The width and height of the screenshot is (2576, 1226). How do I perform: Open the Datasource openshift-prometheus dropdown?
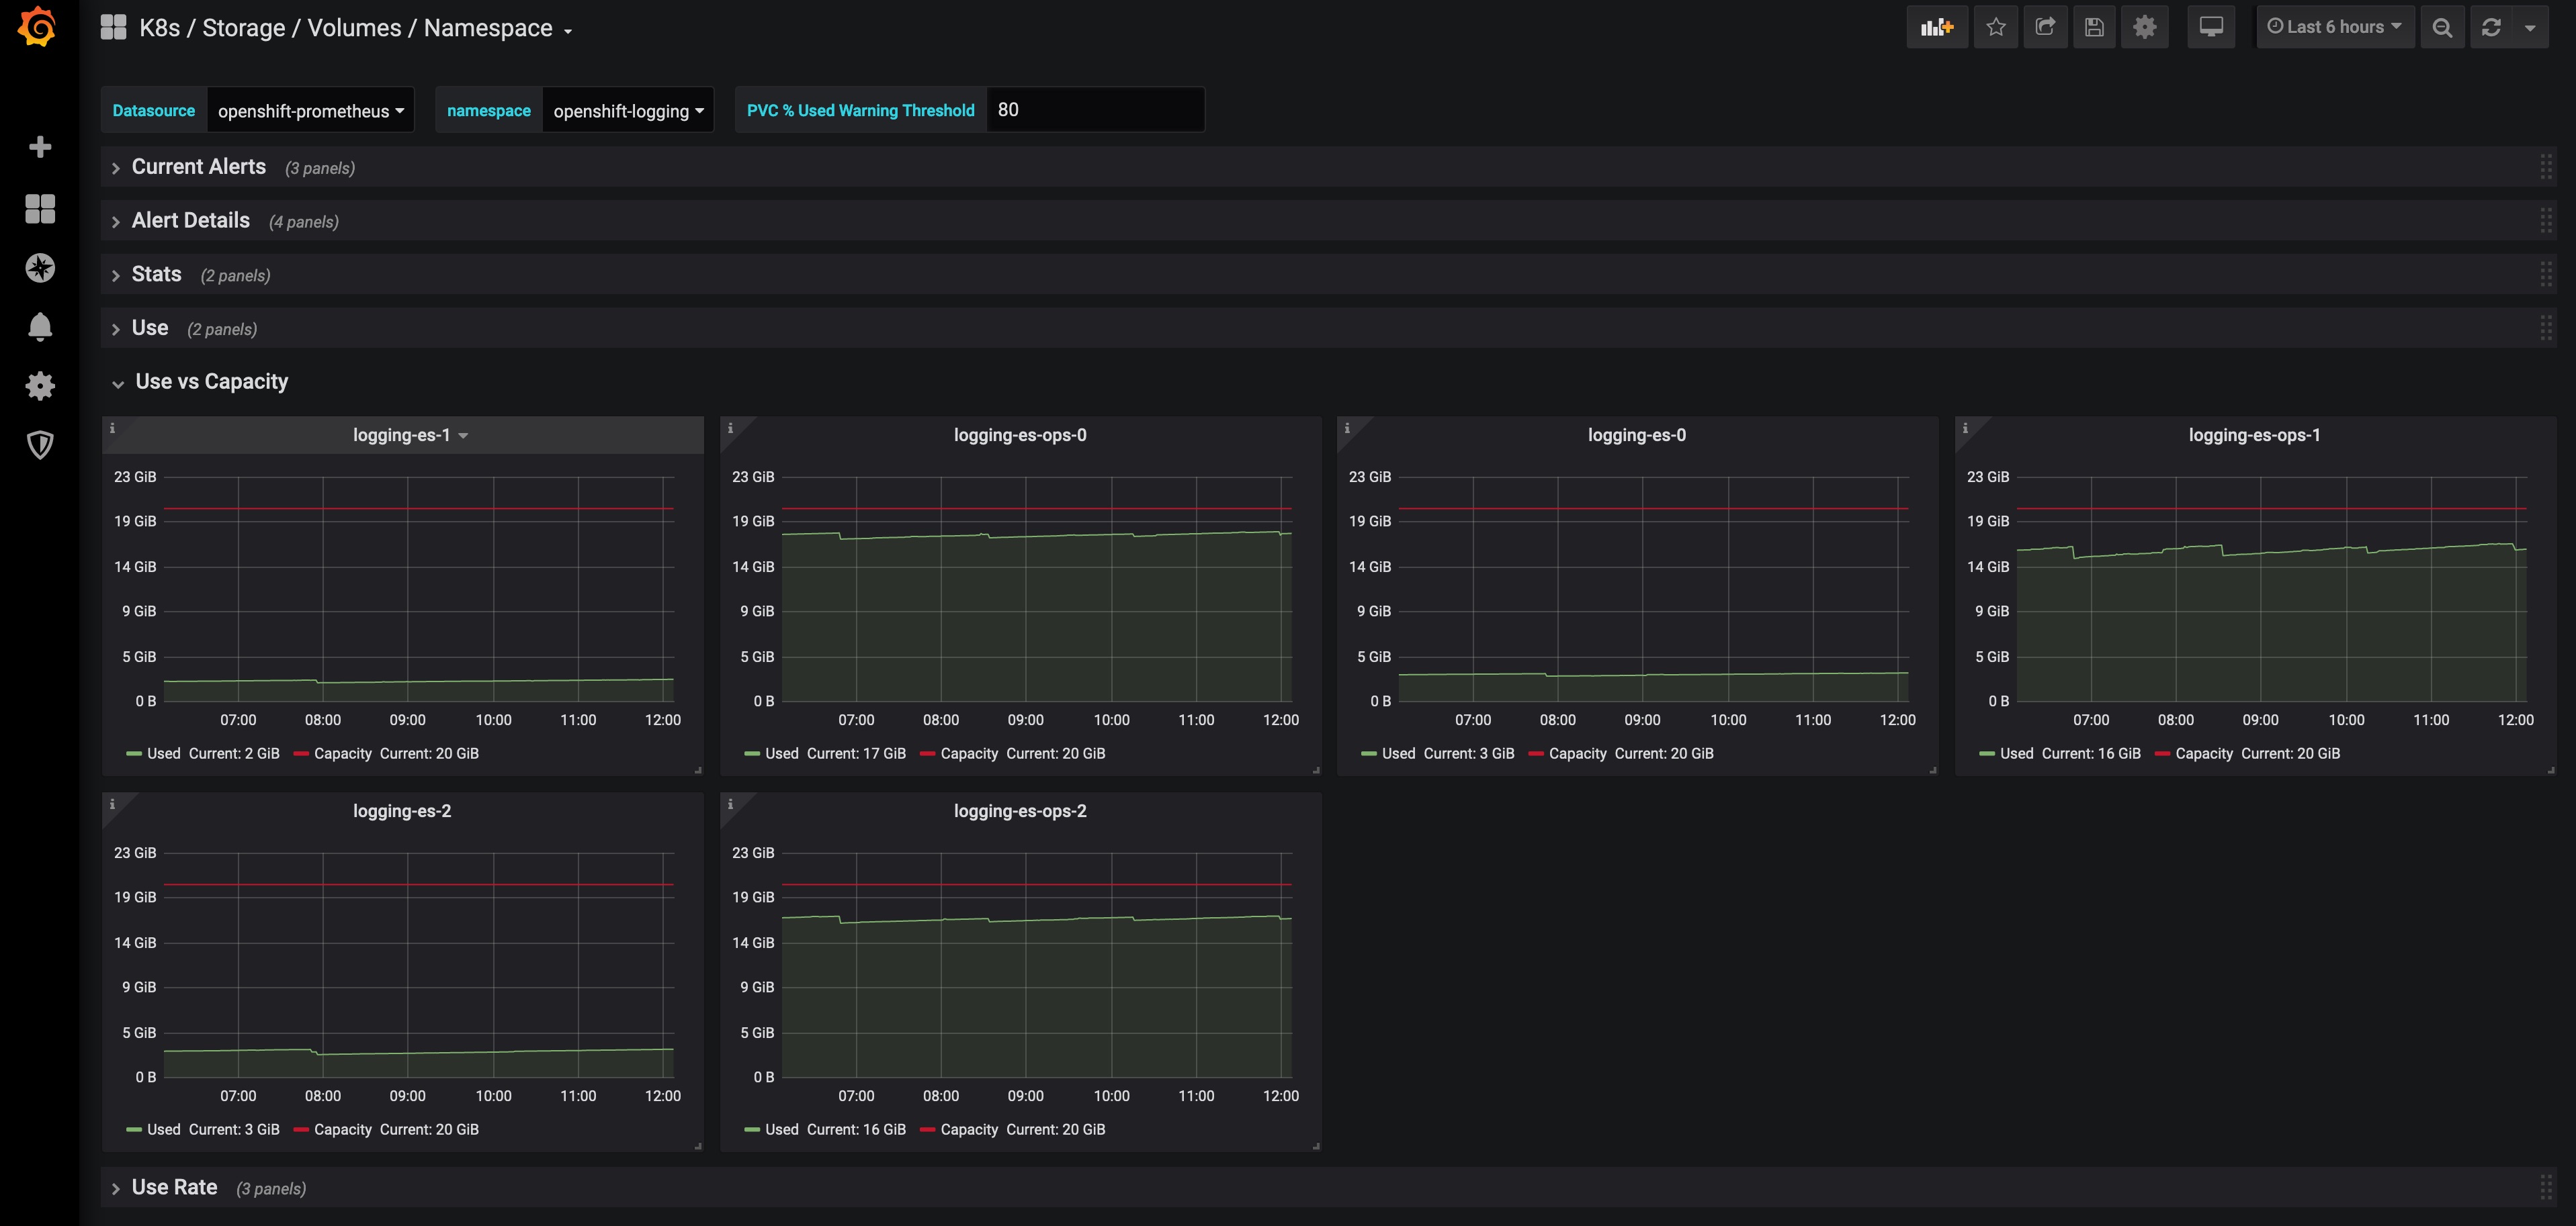click(x=310, y=111)
